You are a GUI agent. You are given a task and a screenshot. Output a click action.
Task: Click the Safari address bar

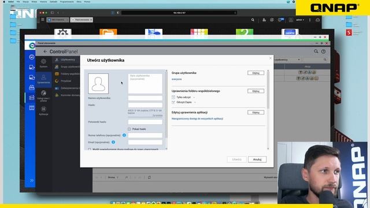coord(179,13)
